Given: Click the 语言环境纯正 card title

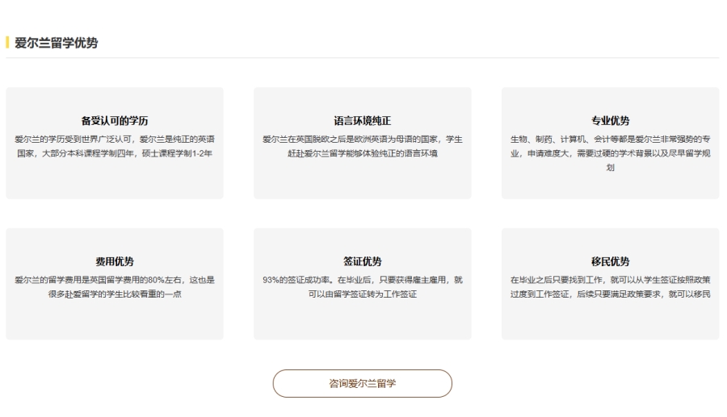Looking at the screenshot, I should click(362, 121).
